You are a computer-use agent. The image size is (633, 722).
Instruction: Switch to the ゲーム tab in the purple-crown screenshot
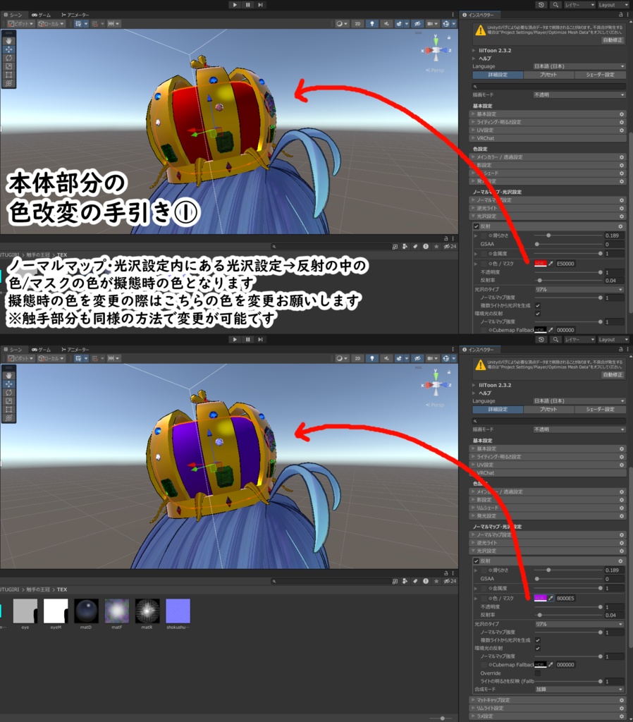tap(42, 350)
